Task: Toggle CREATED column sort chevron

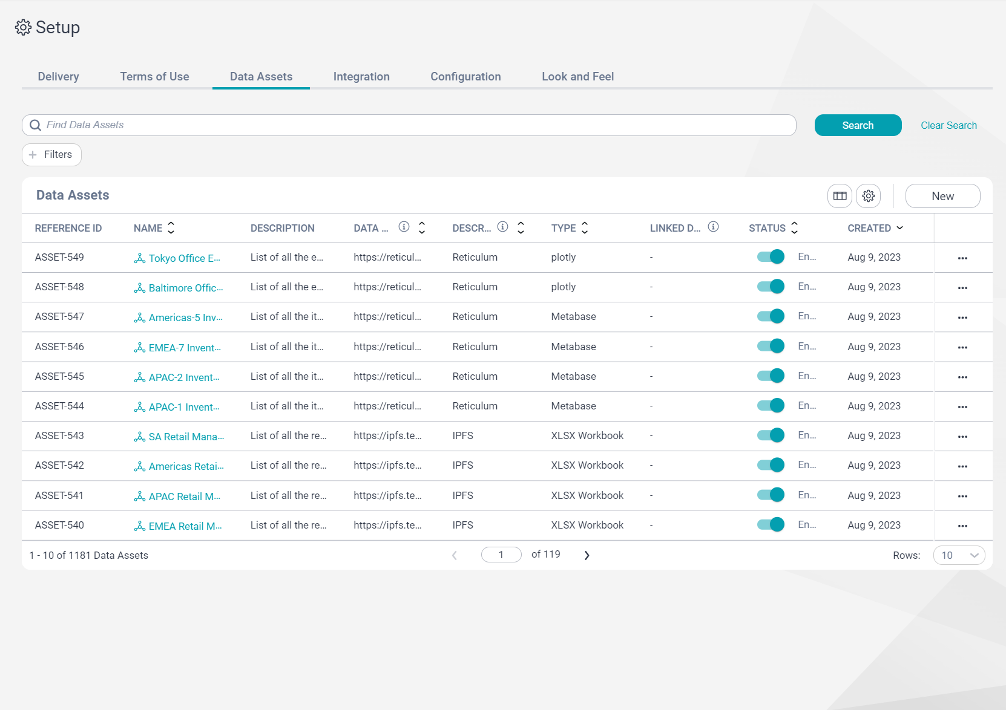Action: click(x=899, y=228)
